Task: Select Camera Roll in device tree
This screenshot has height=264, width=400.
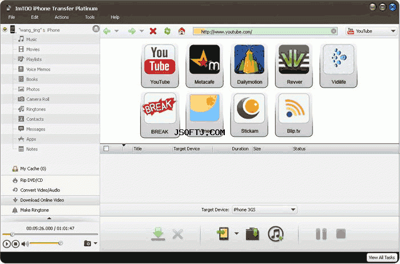Action: pos(38,99)
